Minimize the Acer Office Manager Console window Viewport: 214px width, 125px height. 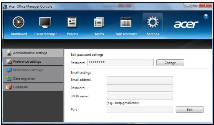pyautogui.click(x=188, y=5)
